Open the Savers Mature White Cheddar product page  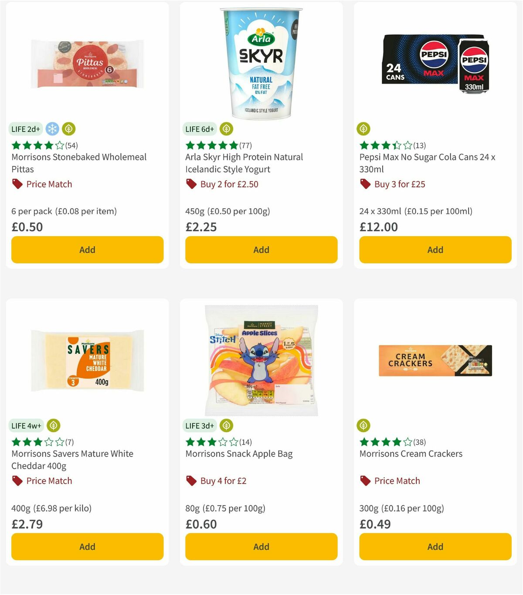pyautogui.click(x=72, y=460)
